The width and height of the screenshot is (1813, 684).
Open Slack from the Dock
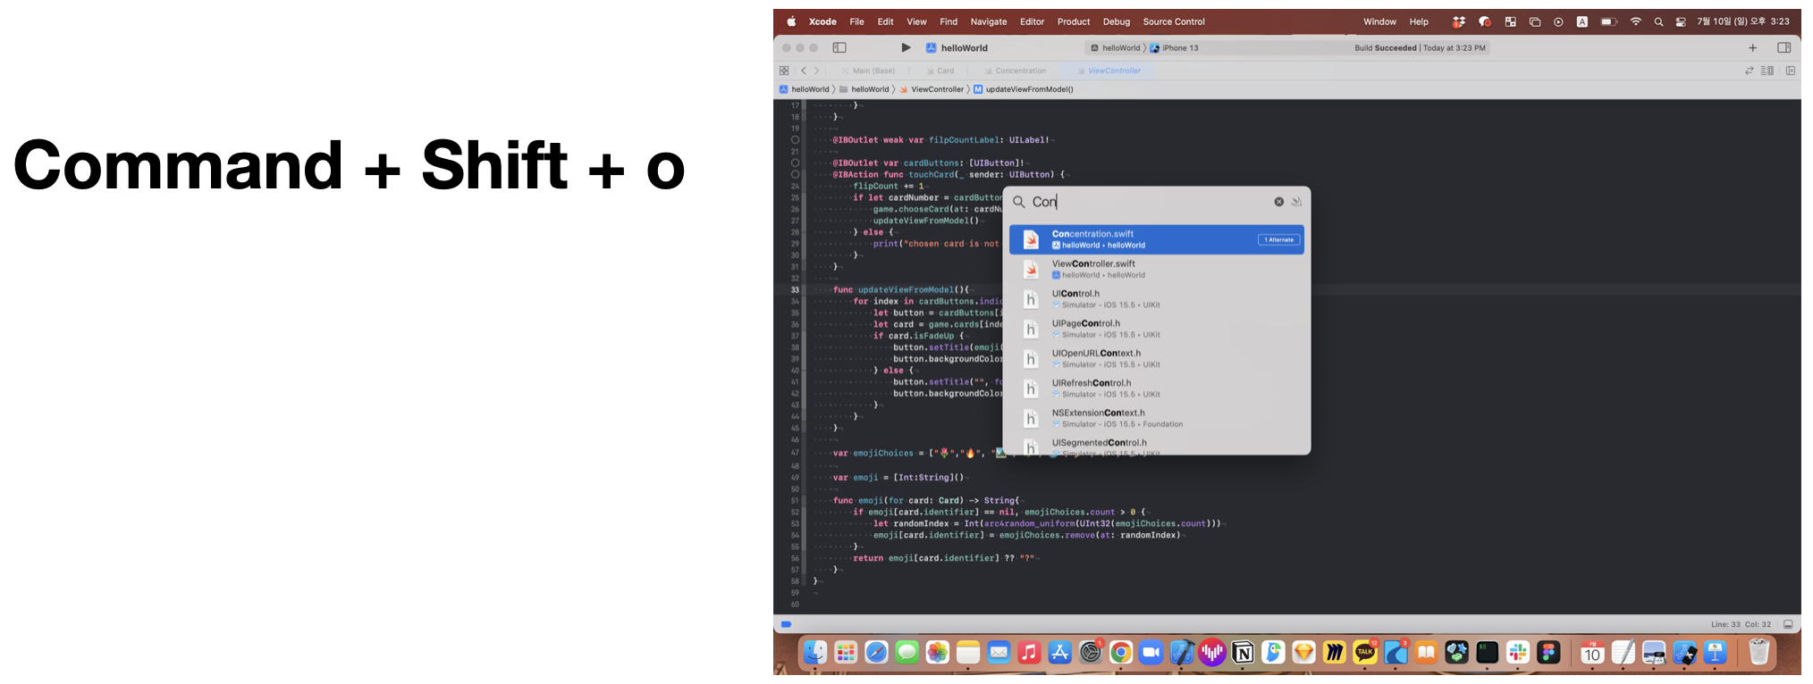tap(1518, 653)
